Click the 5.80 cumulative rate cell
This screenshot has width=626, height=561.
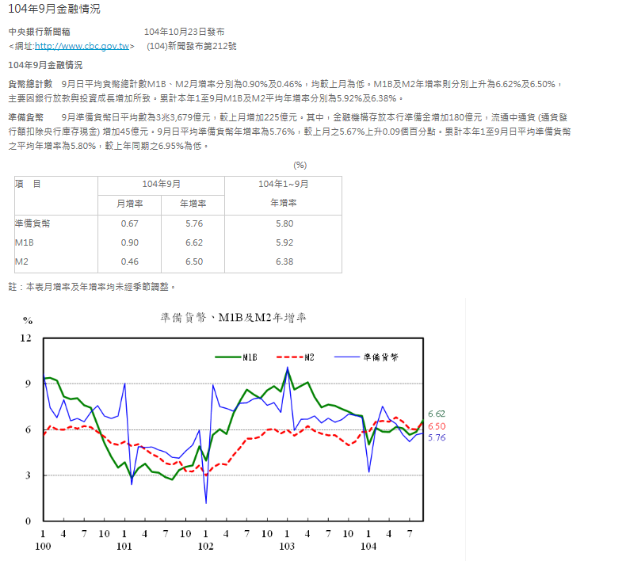[284, 223]
